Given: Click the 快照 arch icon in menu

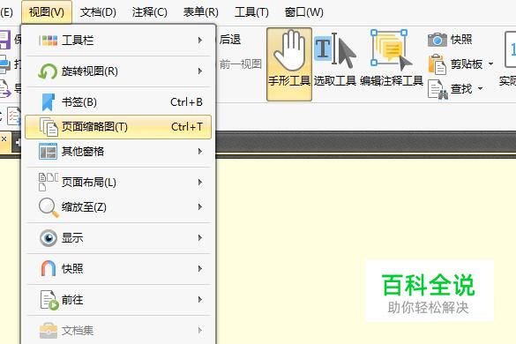Looking at the screenshot, I should tap(49, 268).
